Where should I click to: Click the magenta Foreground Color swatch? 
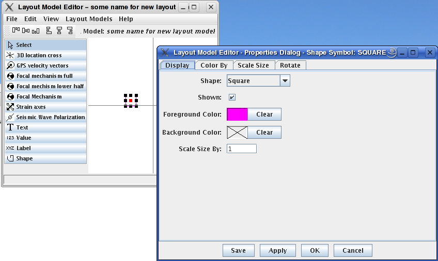(238, 115)
